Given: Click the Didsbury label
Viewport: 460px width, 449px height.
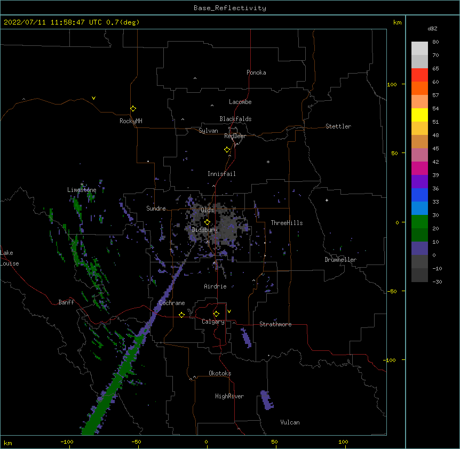Looking at the screenshot, I should coord(204,230).
